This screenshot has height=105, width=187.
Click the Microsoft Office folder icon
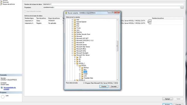click(75, 49)
